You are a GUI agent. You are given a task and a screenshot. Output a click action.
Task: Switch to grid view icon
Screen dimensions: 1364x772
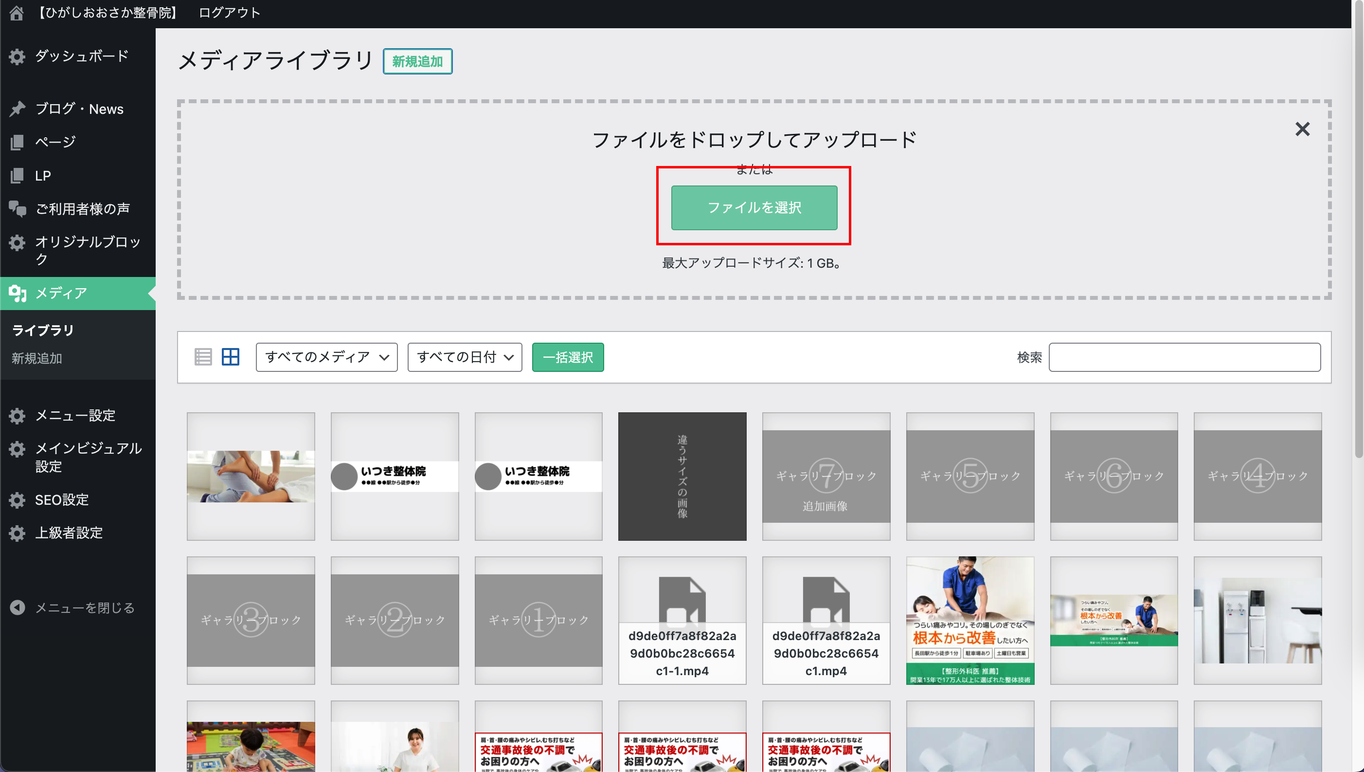pos(231,357)
